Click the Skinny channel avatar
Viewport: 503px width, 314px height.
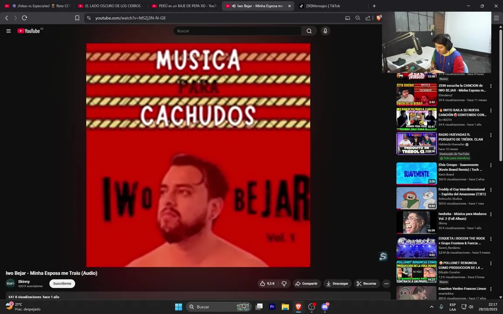click(10, 283)
